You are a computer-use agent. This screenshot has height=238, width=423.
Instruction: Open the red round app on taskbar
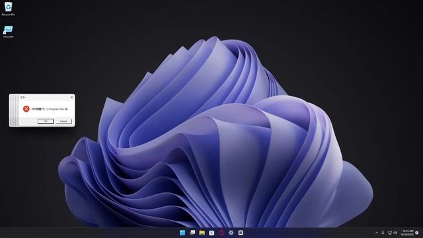[221, 233]
